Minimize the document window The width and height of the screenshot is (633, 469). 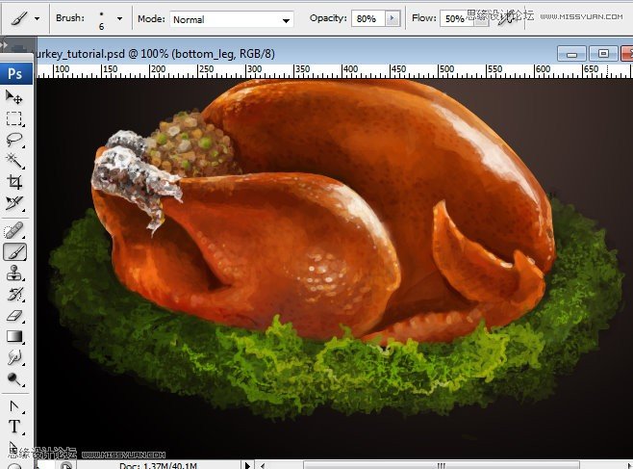[x=571, y=53]
